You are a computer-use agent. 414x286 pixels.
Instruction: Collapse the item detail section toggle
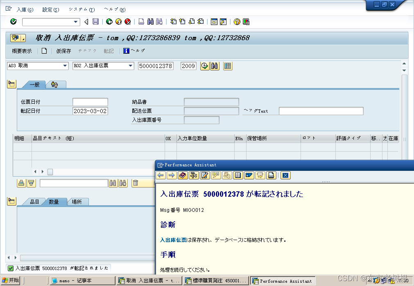[x=11, y=201]
